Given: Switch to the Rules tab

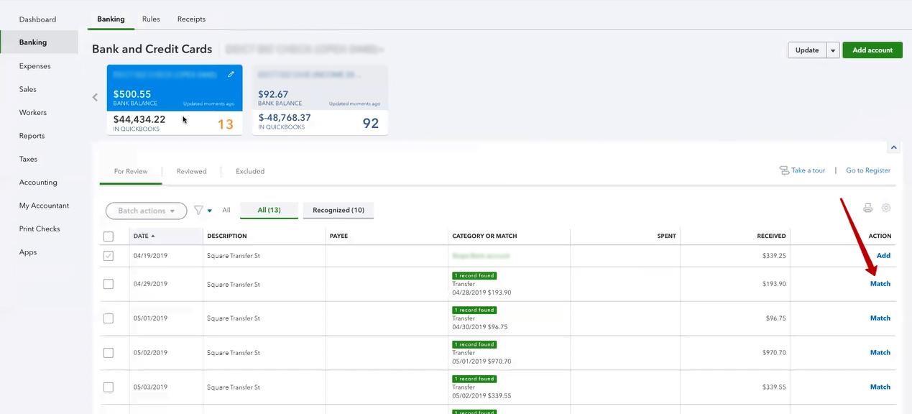Looking at the screenshot, I should (x=151, y=19).
